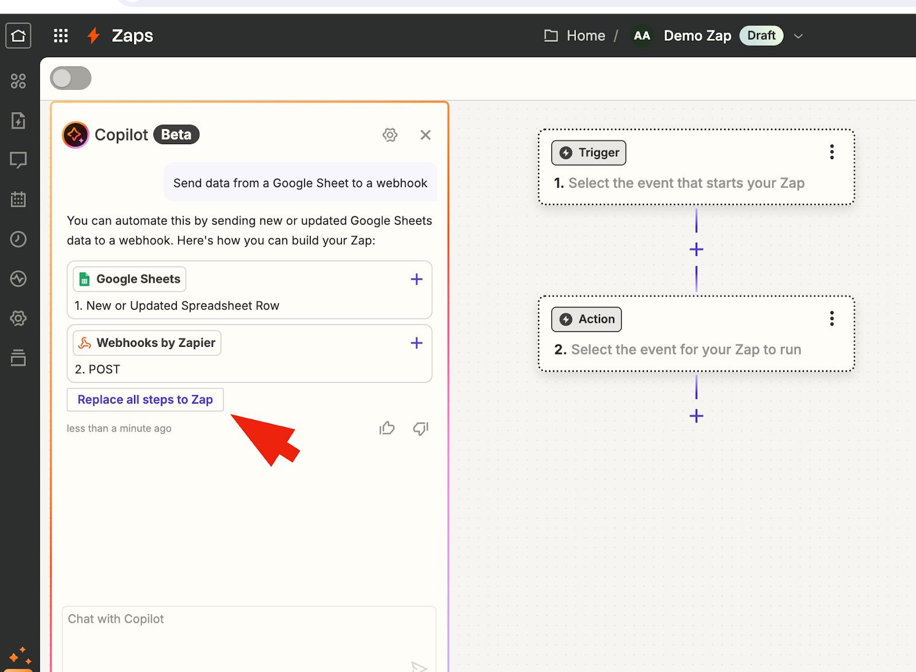Click the Copilot sparkle icon at sidebar bottom
This screenshot has width=916, height=672.
pos(20,657)
